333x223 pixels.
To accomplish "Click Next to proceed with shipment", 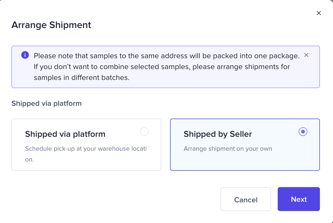I will click(x=299, y=199).
